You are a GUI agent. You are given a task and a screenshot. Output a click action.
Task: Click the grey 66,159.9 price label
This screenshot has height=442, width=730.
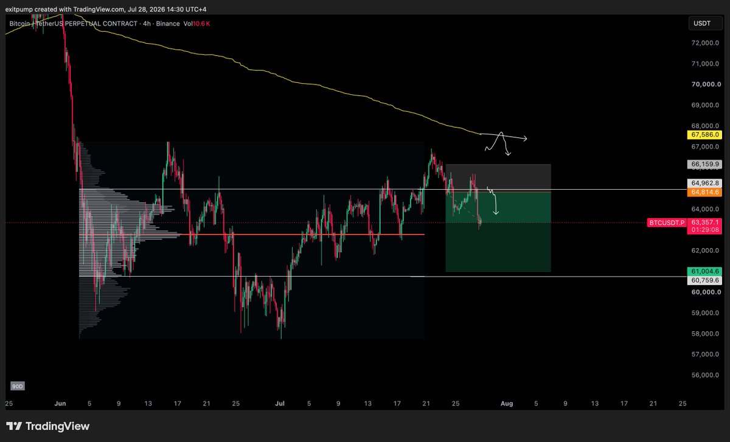tap(704, 164)
